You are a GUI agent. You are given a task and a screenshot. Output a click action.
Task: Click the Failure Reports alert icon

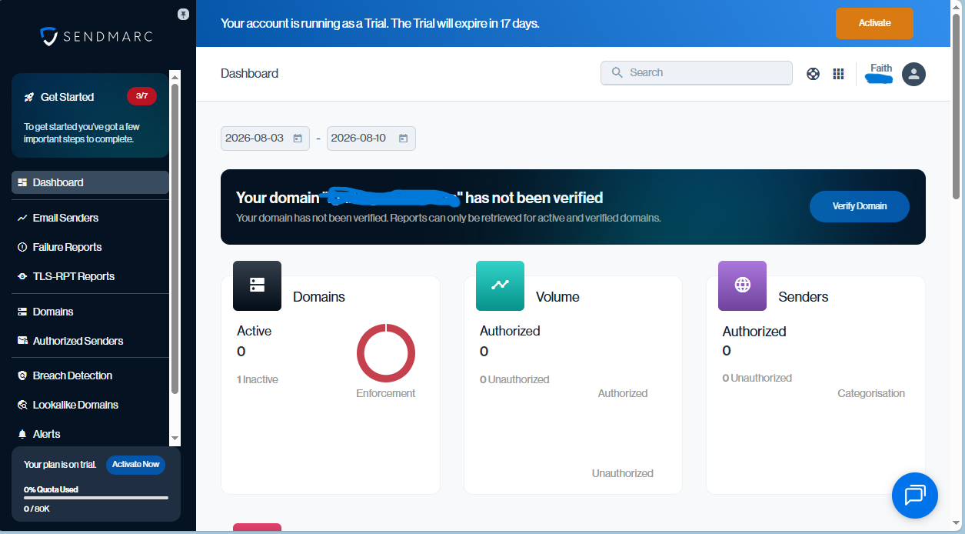(x=22, y=247)
